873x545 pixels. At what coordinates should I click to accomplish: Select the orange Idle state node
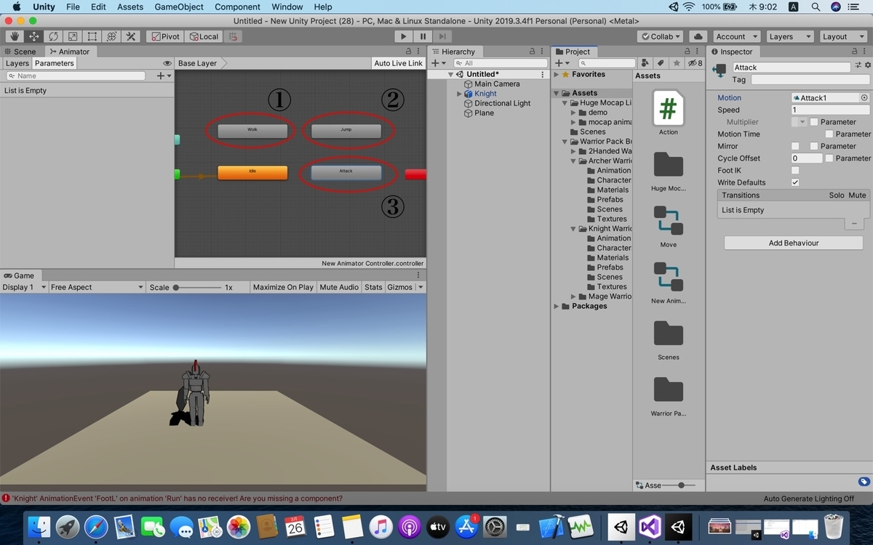[x=252, y=173]
